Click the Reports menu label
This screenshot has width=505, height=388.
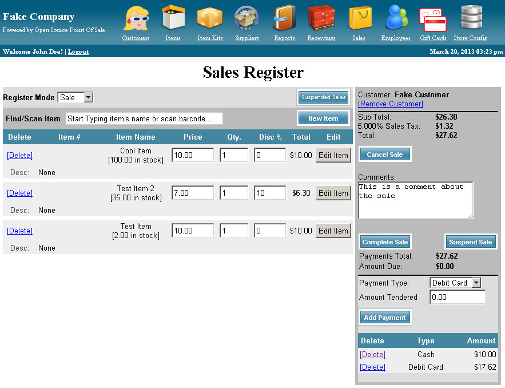pyautogui.click(x=284, y=38)
